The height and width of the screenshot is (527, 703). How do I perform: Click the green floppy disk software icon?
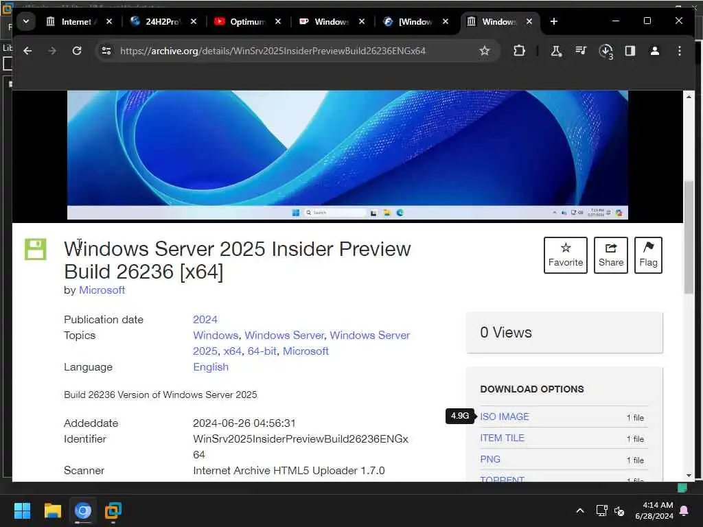point(36,249)
